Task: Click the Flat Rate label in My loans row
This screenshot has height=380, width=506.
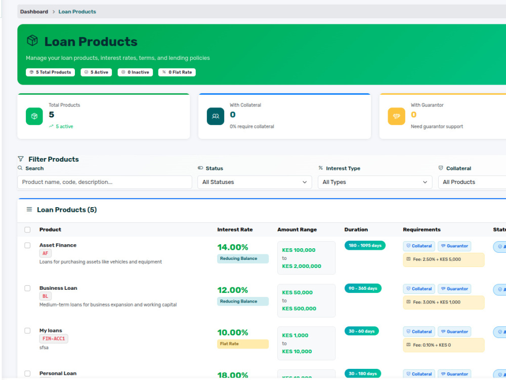Action: click(243, 344)
